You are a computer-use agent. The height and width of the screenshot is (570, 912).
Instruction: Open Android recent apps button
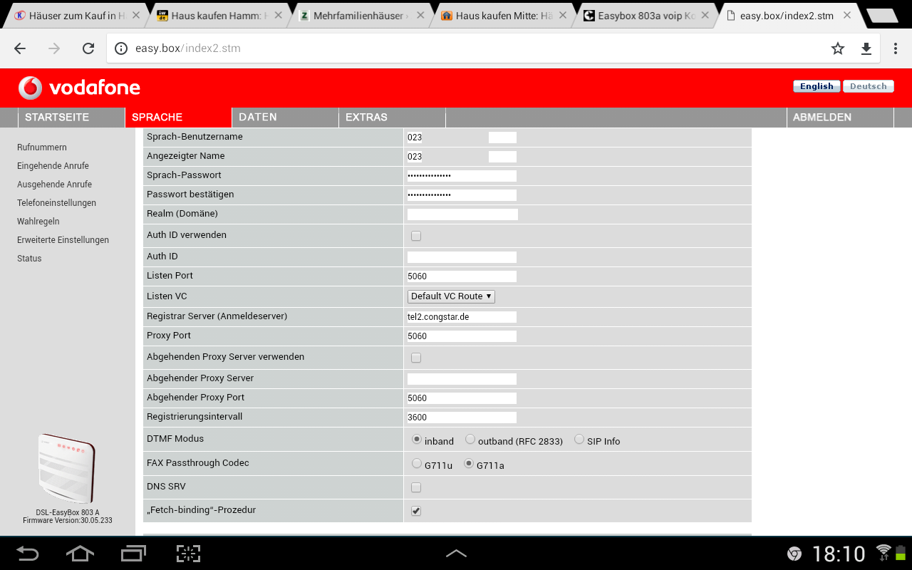(x=133, y=554)
